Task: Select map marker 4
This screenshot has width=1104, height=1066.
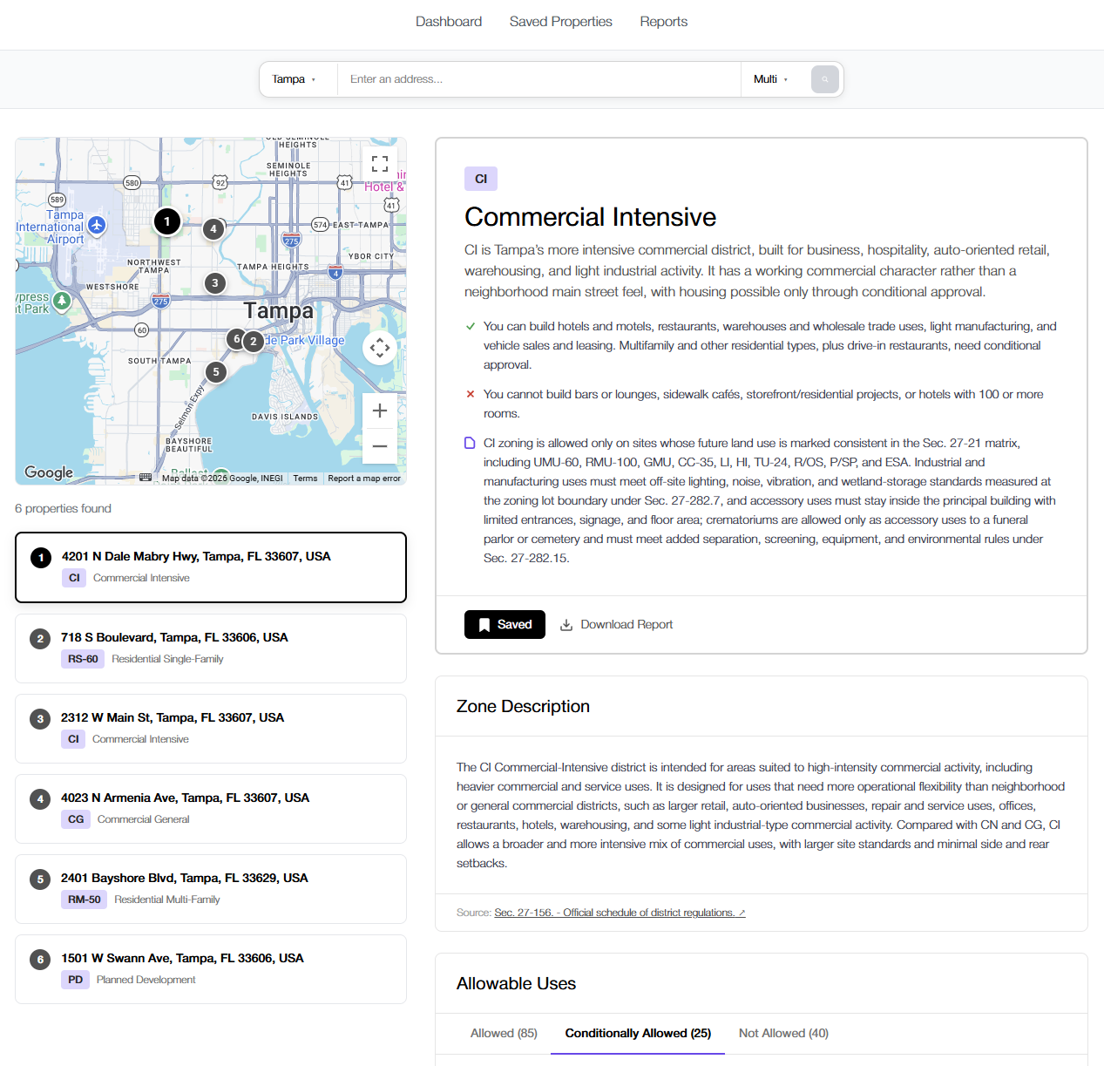Action: coord(213,229)
